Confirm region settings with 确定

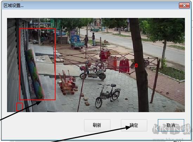click(134, 125)
